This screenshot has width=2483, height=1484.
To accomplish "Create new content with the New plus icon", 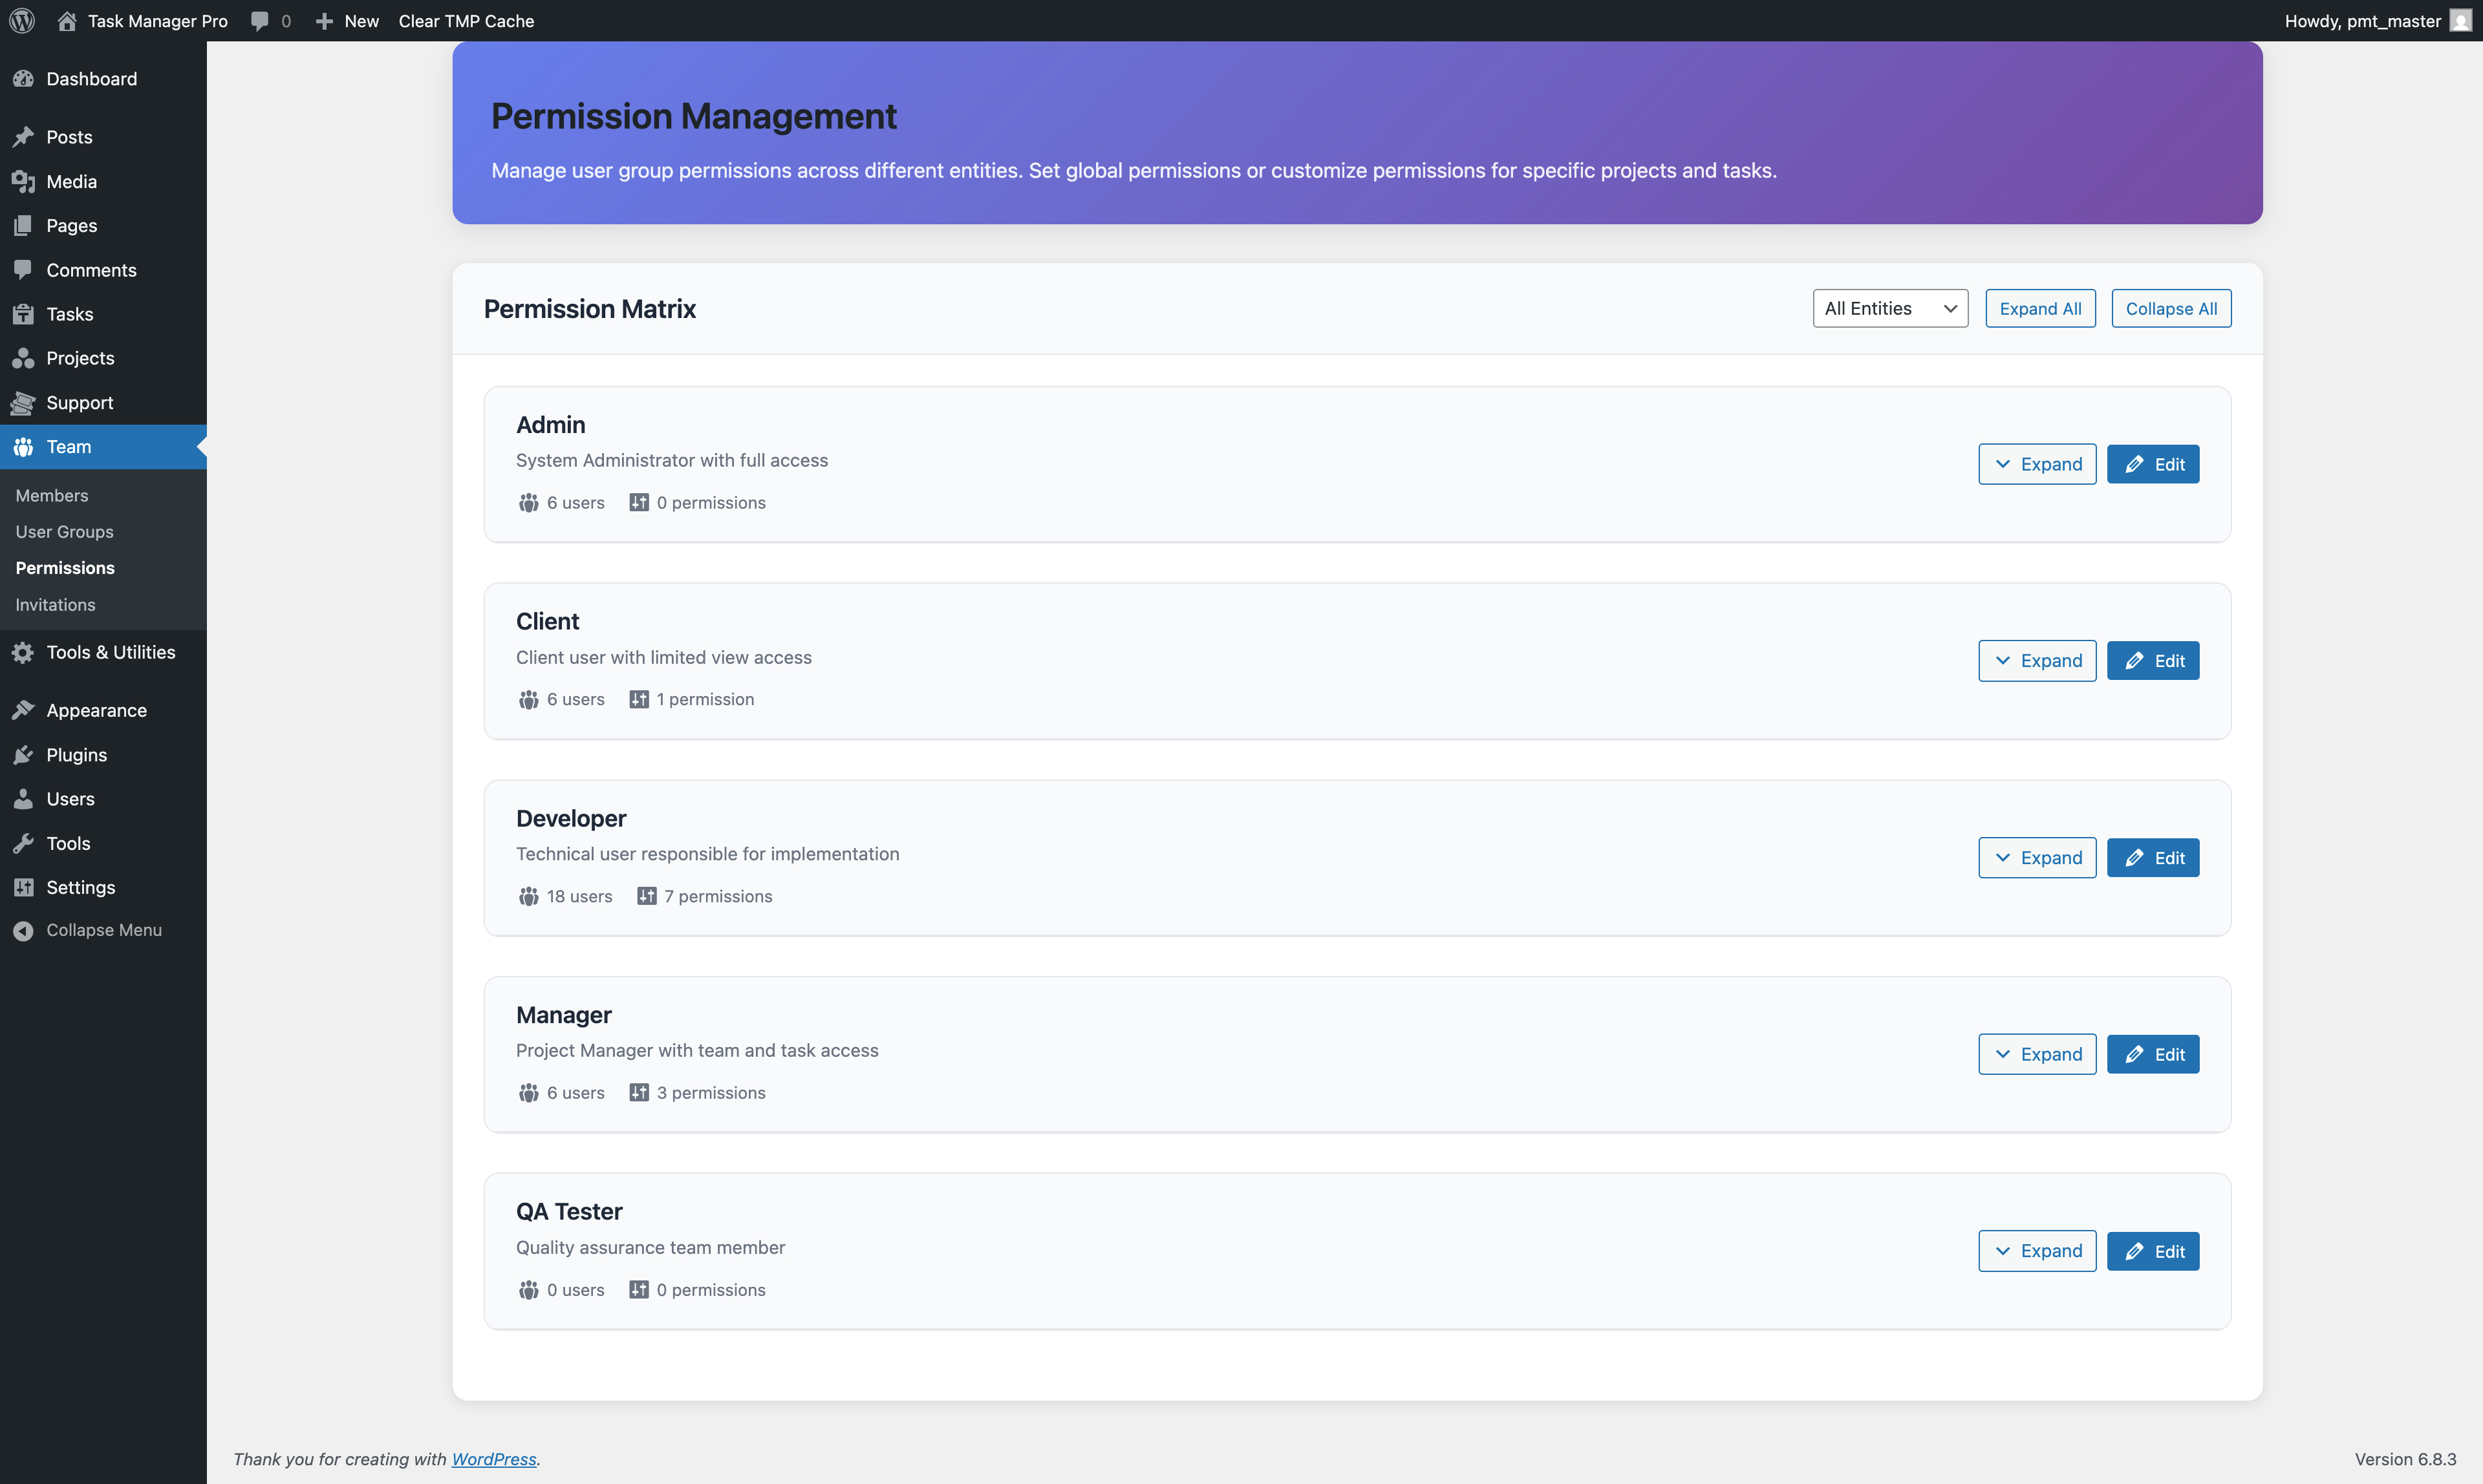I will (324, 20).
